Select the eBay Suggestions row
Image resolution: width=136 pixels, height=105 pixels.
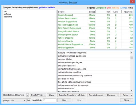(95, 47)
